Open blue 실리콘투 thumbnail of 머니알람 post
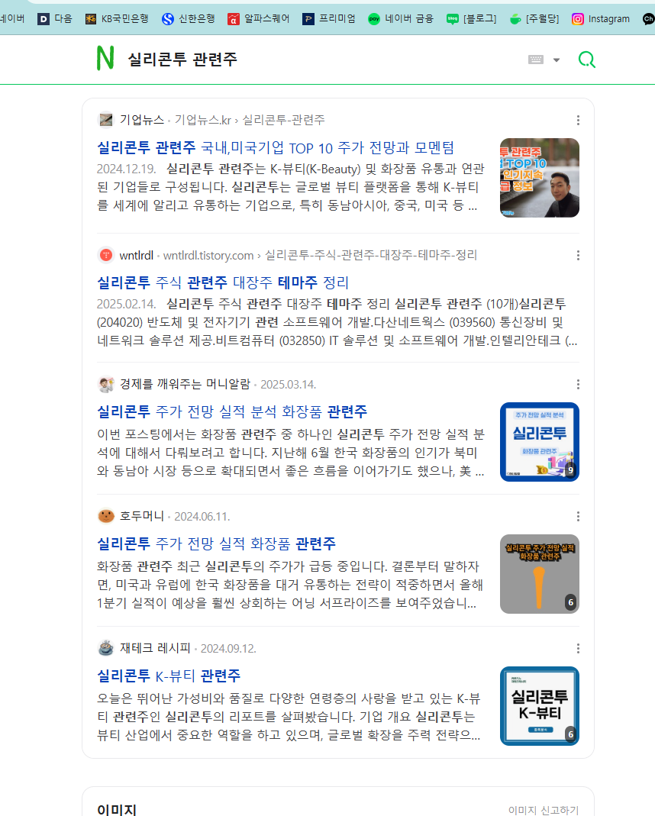Image resolution: width=655 pixels, height=816 pixels. [540, 442]
